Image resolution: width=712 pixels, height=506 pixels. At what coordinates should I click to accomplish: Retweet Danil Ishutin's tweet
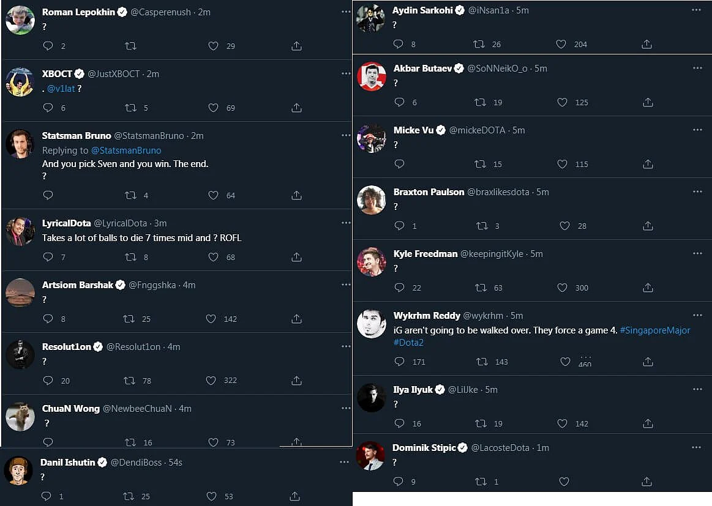(x=129, y=496)
